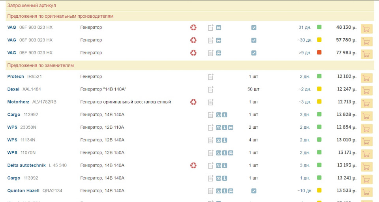Click the 'Запрошенный артикул' section header
This screenshot has width=379, height=202.
click(190, 5)
